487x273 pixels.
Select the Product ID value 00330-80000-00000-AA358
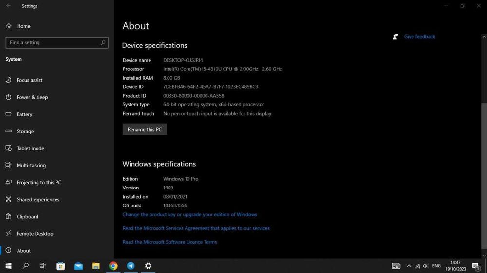193,96
